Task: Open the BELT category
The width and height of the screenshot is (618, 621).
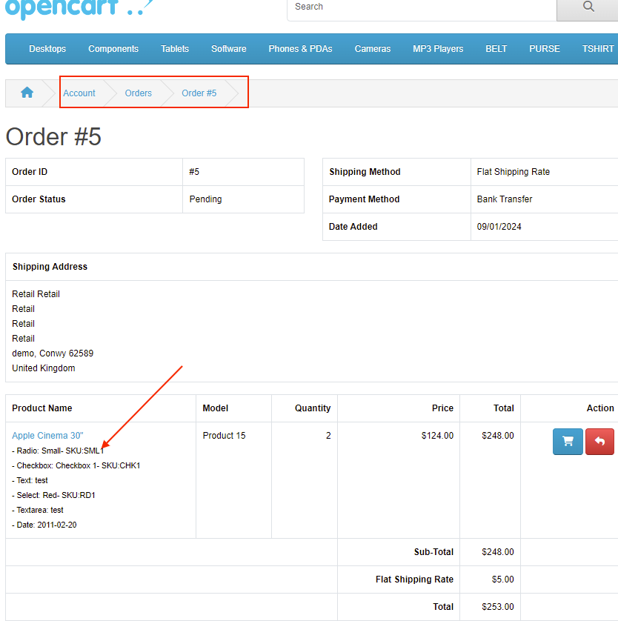Action: click(x=496, y=49)
